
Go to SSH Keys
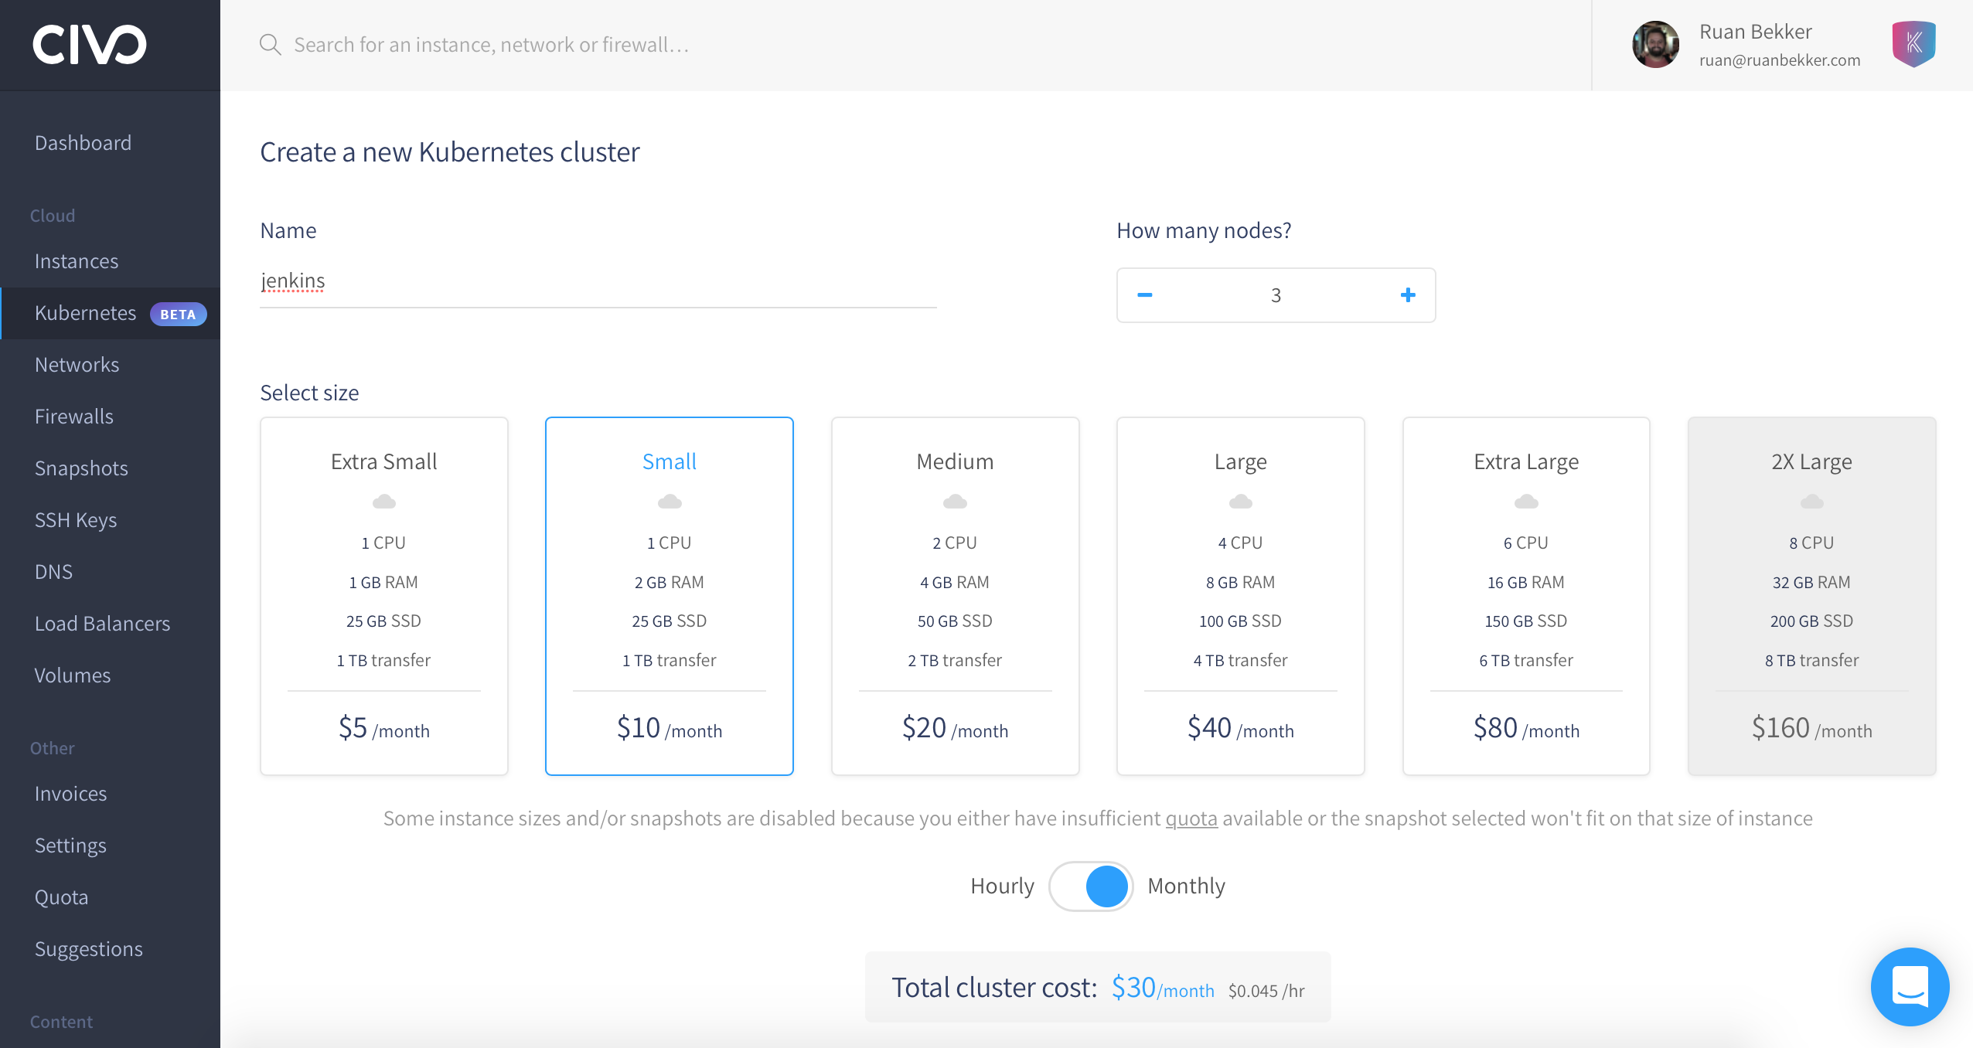(76, 520)
